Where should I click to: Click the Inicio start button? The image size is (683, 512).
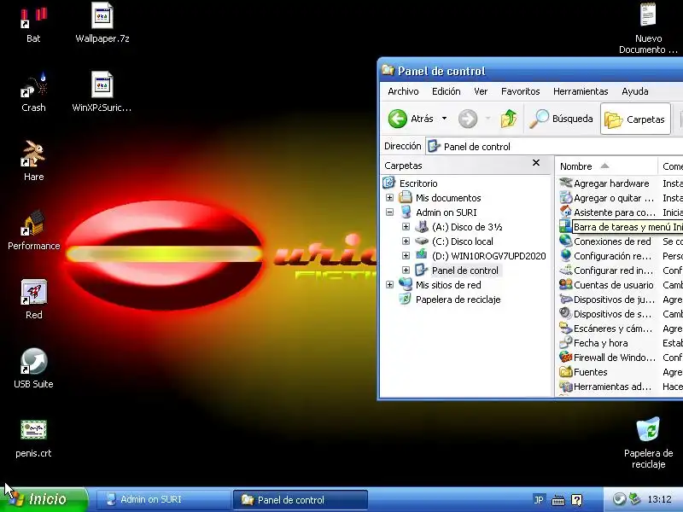coord(44,499)
